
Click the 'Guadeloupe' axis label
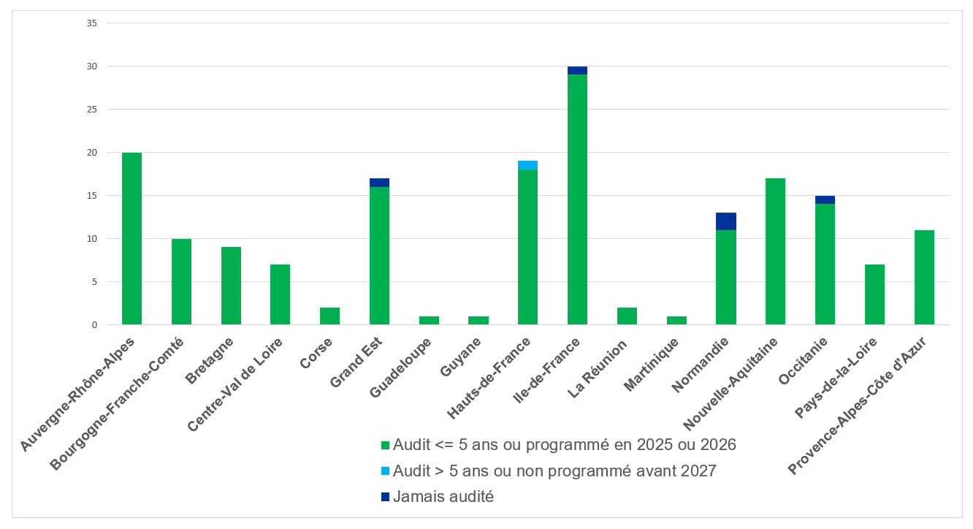point(401,367)
